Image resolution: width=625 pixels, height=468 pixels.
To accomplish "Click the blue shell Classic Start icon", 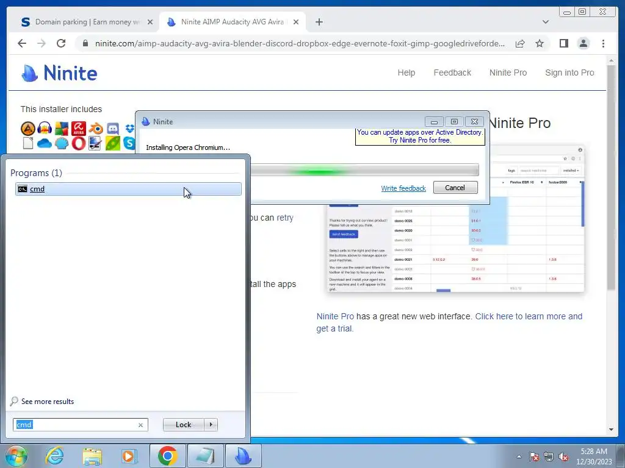I will (62, 143).
